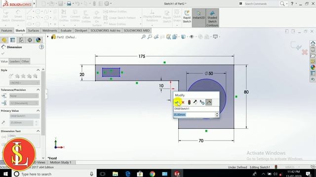Toggle Mark dimension for drawing import icon
Viewport: 316px width, 177px height.
tap(209, 102)
